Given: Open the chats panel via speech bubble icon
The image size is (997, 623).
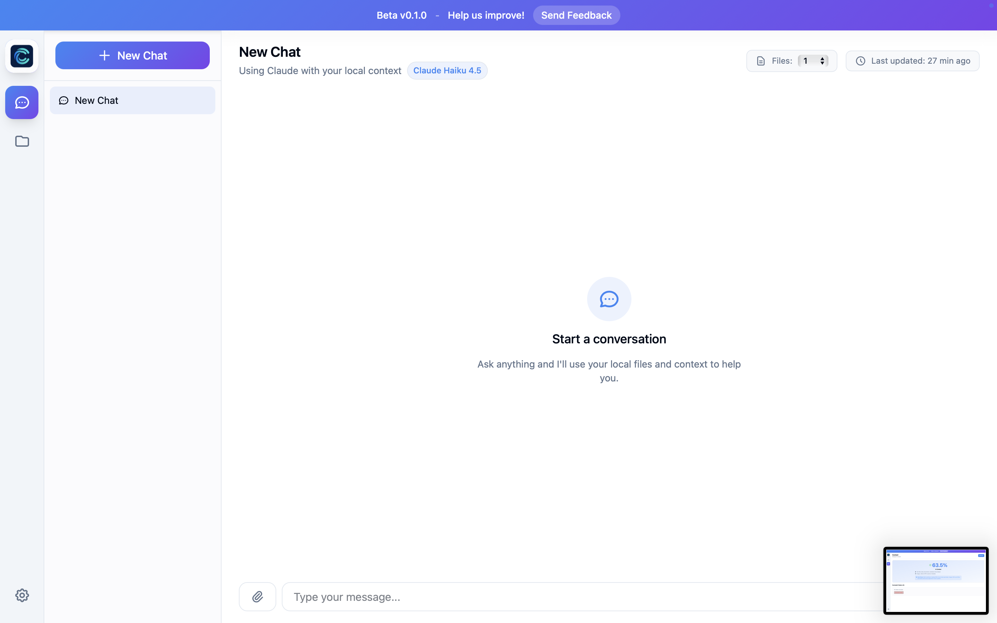Looking at the screenshot, I should [x=21, y=102].
